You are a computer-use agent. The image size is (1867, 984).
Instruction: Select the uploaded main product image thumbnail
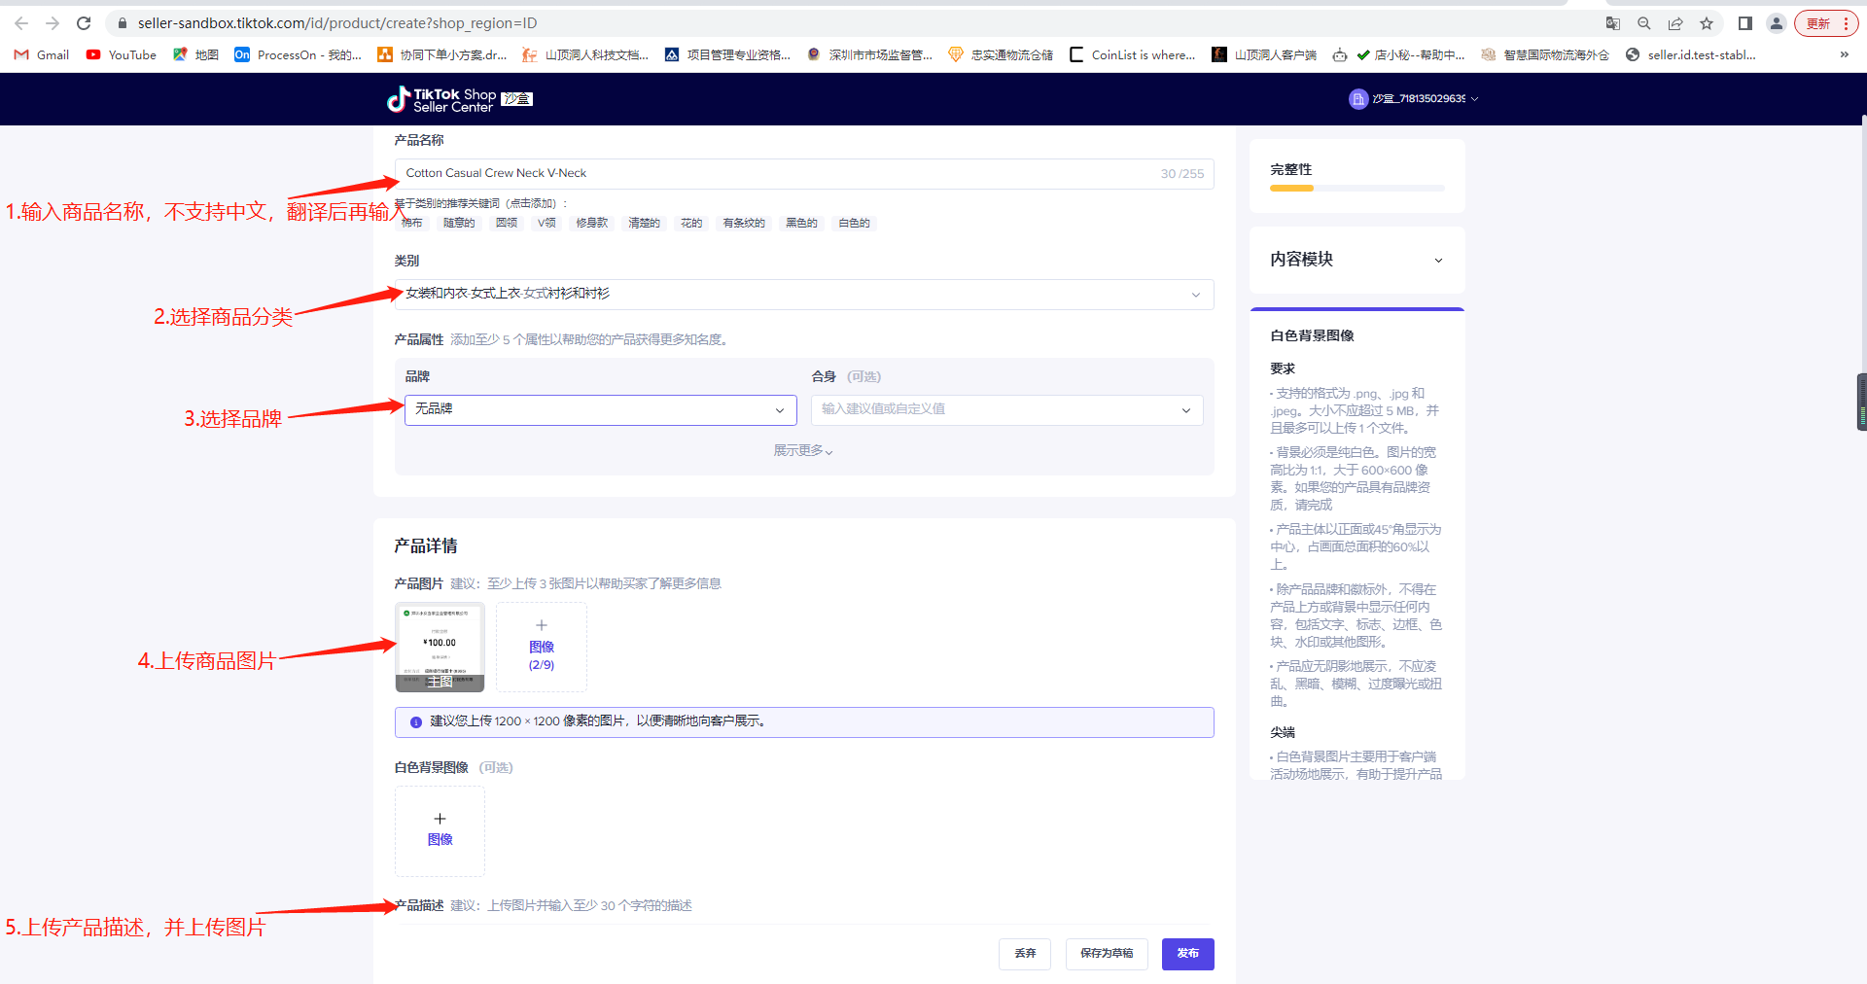pos(440,647)
